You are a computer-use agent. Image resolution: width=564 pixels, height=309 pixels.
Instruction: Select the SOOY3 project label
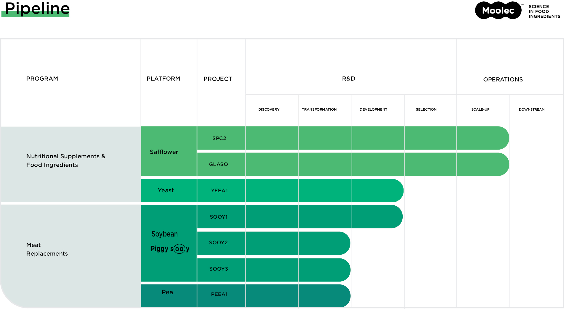click(x=219, y=269)
